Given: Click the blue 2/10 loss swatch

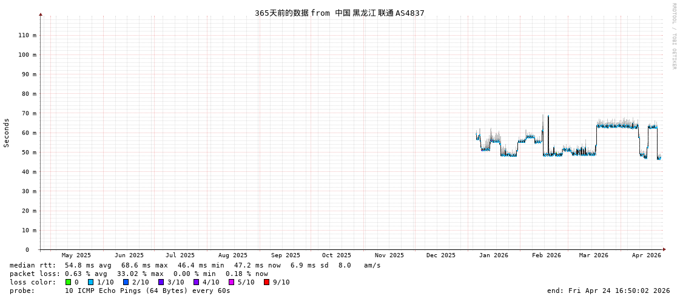Looking at the screenshot, I should [126, 282].
